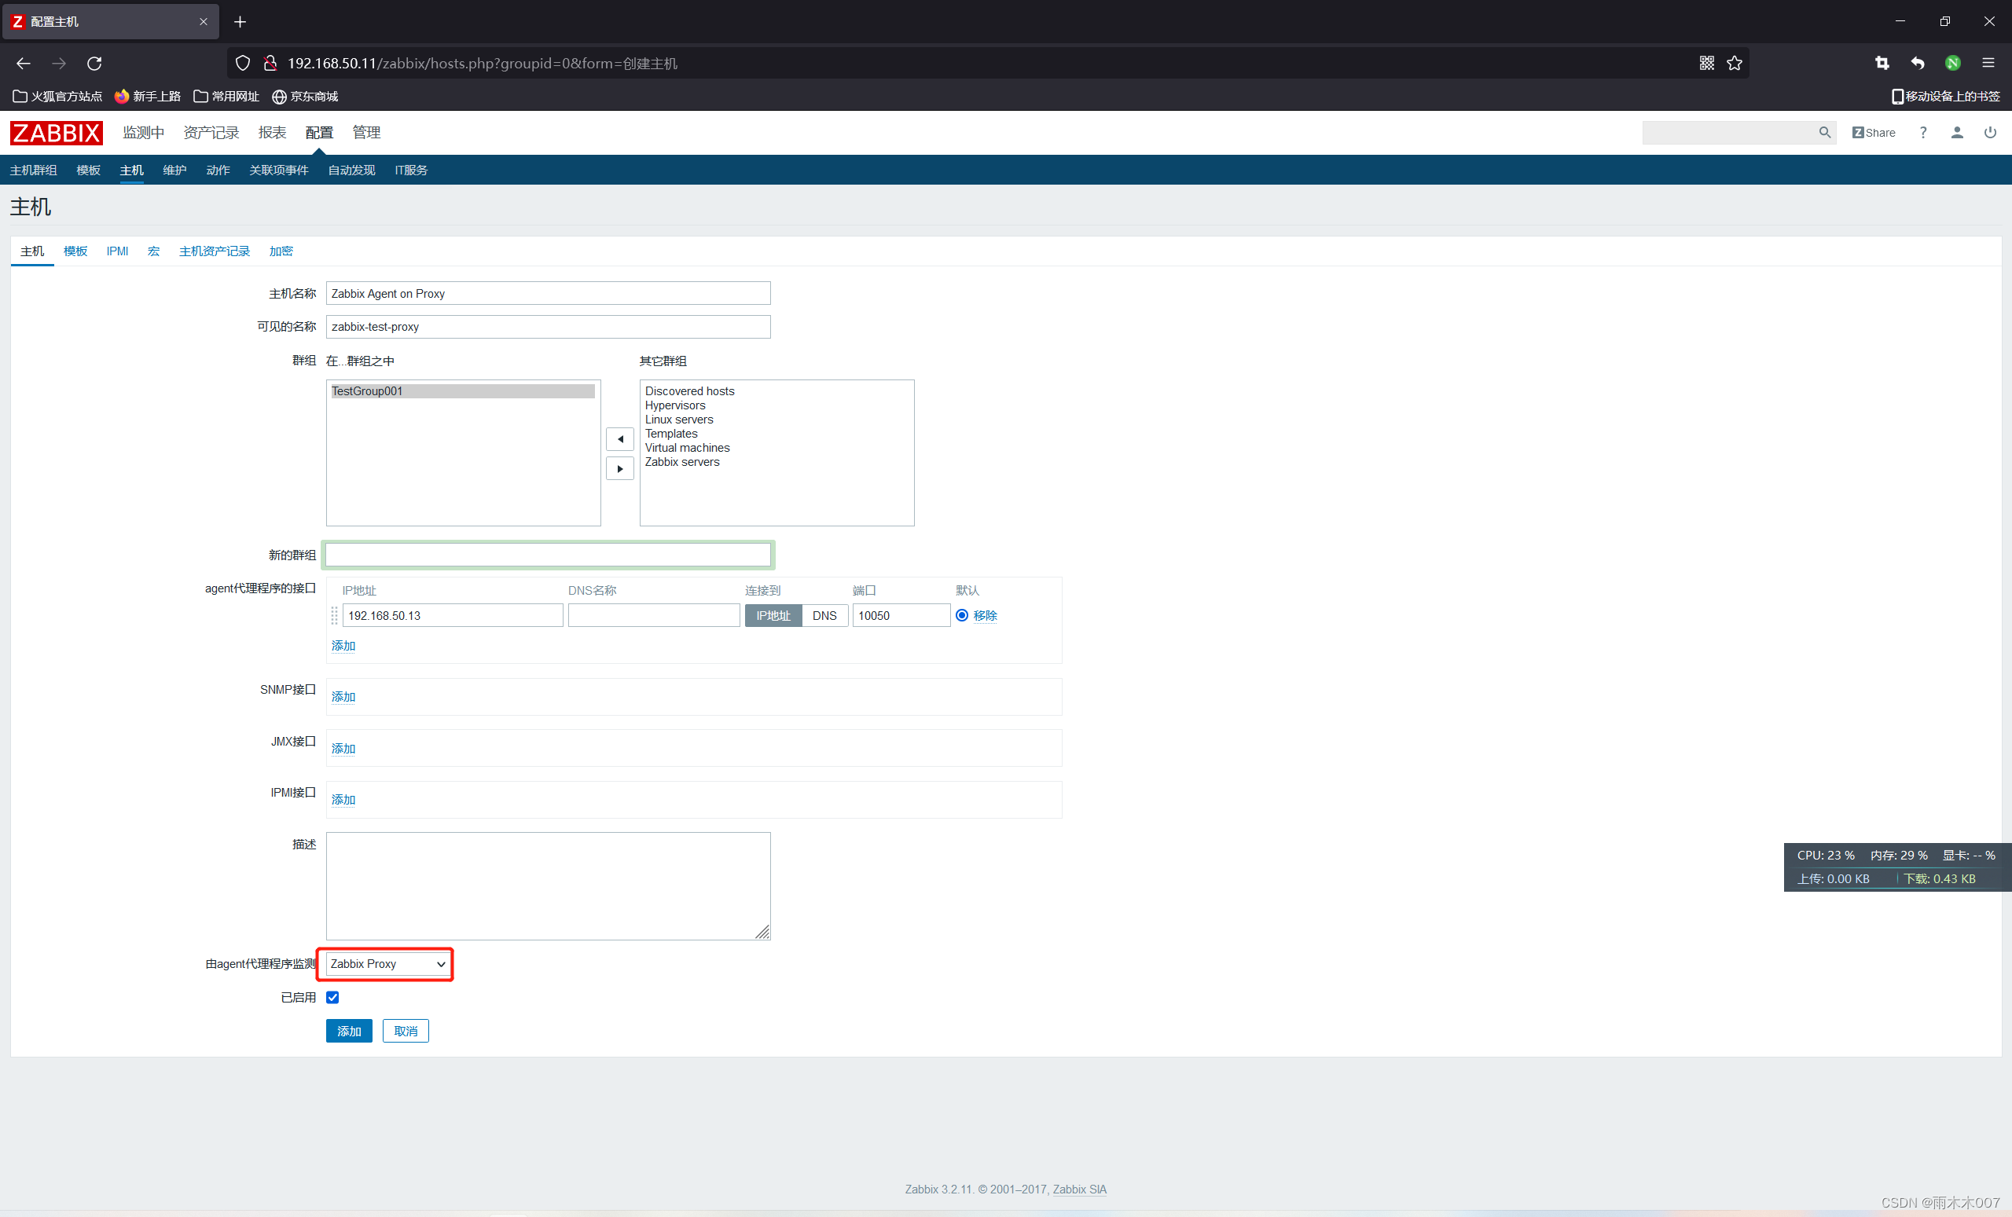Click the ZABBIX logo

57,132
